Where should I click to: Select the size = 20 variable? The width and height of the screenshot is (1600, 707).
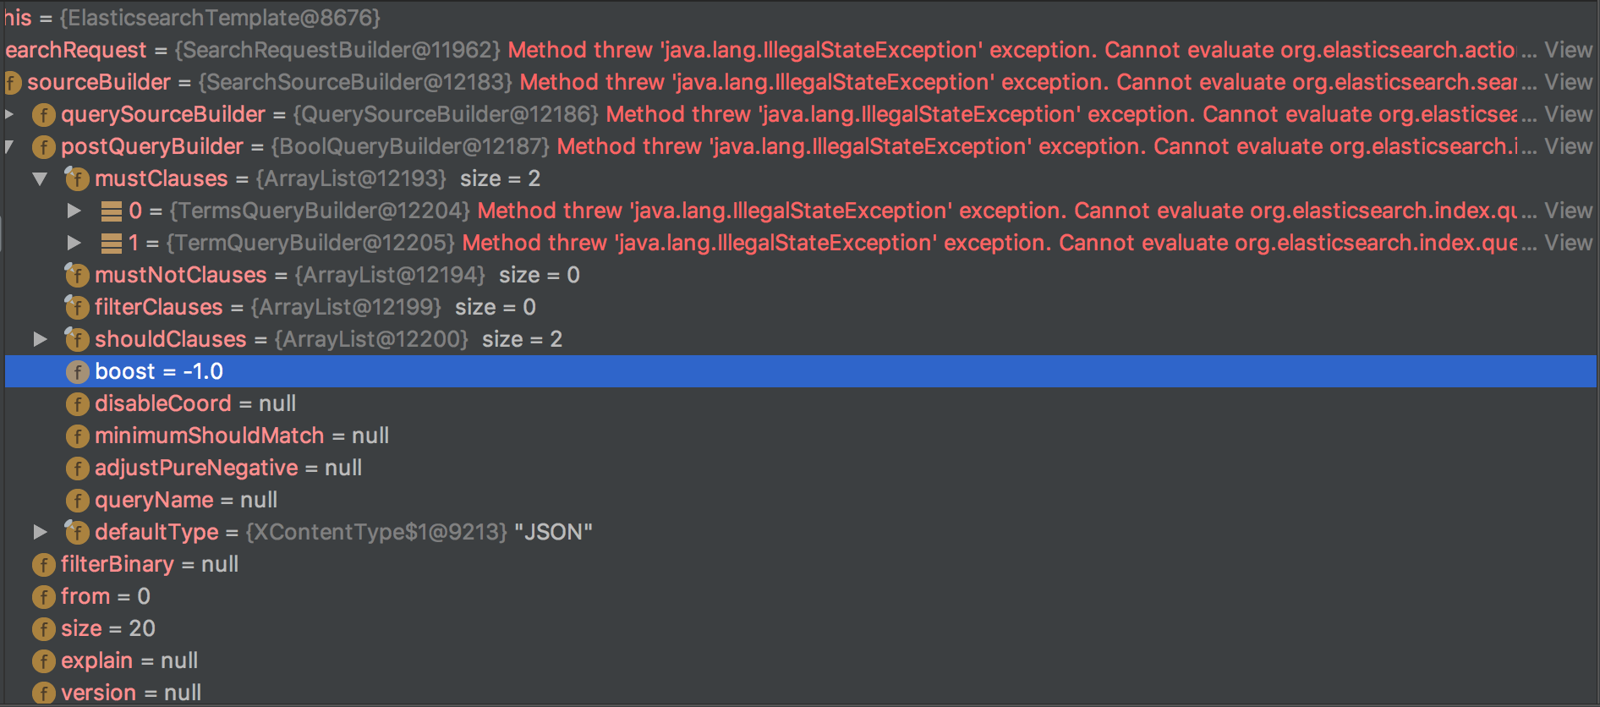click(107, 628)
